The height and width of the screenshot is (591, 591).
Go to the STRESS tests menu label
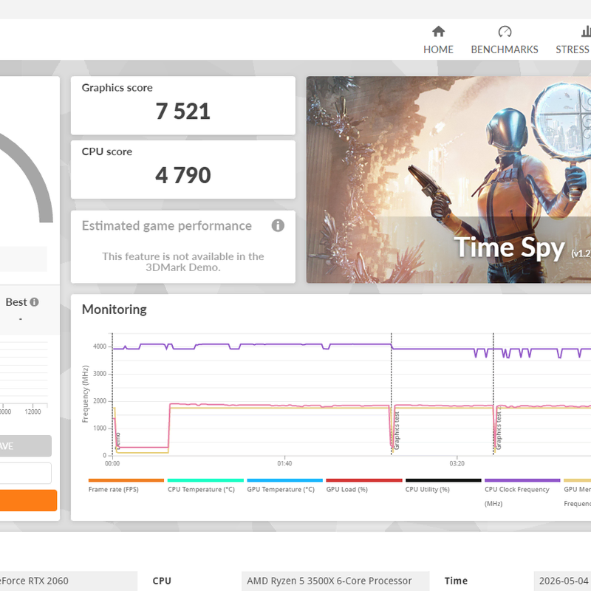pyautogui.click(x=573, y=49)
